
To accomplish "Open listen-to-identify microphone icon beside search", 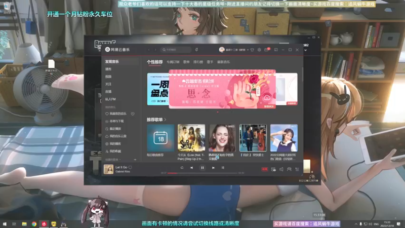I will [196, 50].
